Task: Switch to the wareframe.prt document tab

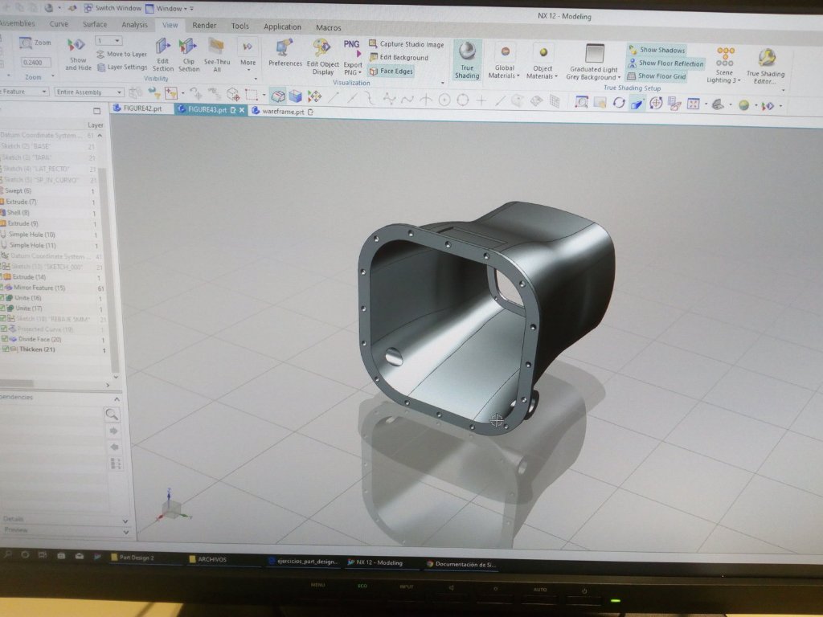Action: click(x=282, y=111)
